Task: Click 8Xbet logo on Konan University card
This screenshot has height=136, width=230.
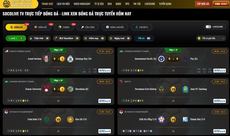Action: point(105,101)
